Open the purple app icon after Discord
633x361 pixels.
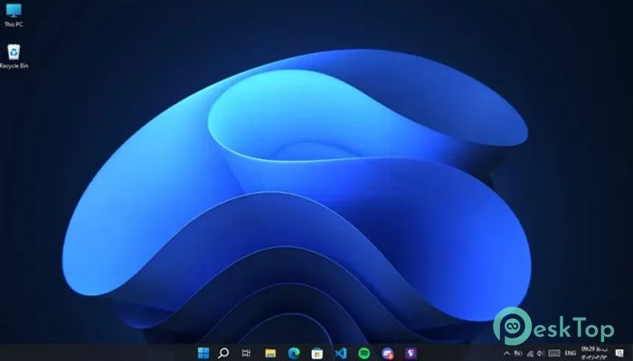click(x=411, y=354)
